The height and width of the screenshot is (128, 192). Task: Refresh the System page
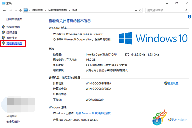[140, 11]
